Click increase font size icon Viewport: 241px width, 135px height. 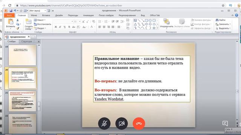(83, 22)
